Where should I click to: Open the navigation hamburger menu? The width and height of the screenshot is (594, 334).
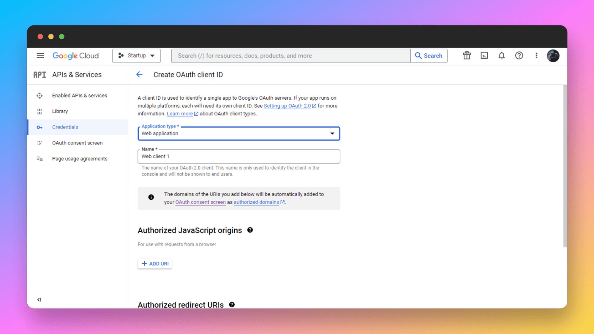click(40, 55)
